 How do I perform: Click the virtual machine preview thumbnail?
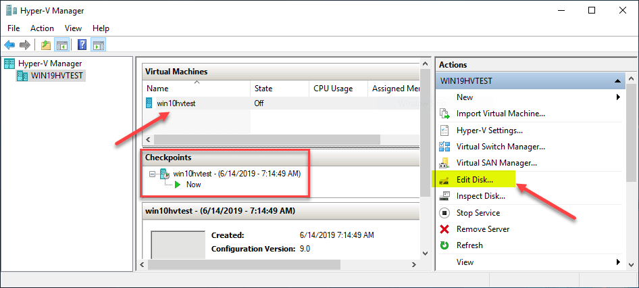[178, 244]
